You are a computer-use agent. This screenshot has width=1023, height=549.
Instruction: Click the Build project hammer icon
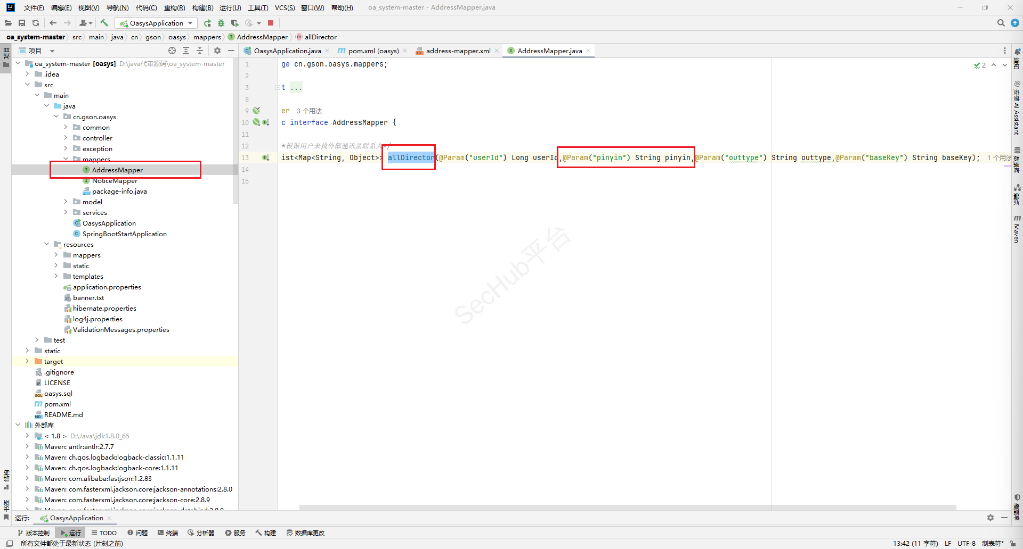[x=104, y=23]
